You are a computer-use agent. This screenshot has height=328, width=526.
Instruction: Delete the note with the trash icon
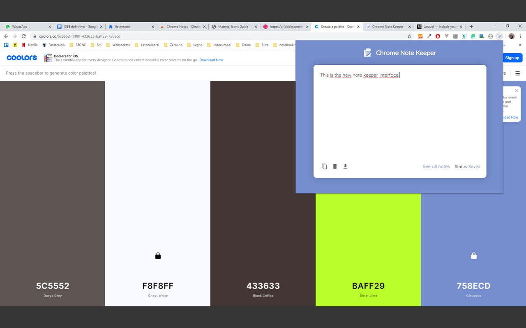coord(335,166)
